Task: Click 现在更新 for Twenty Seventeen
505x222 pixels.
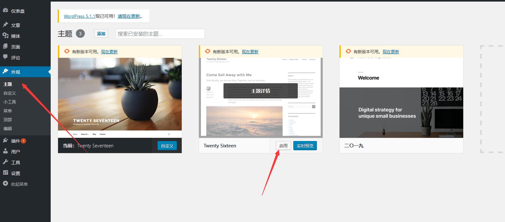Action: click(x=109, y=52)
